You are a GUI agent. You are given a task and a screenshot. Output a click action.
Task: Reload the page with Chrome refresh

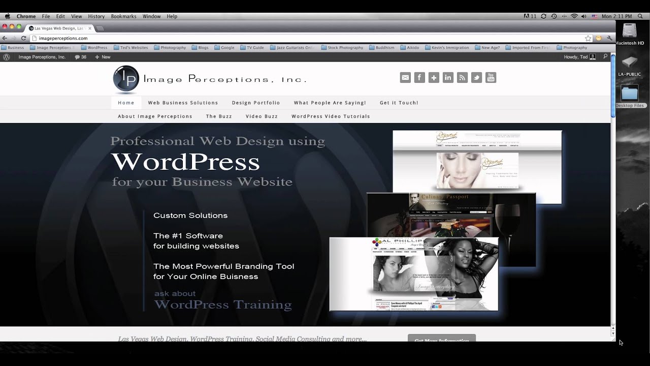click(x=23, y=38)
